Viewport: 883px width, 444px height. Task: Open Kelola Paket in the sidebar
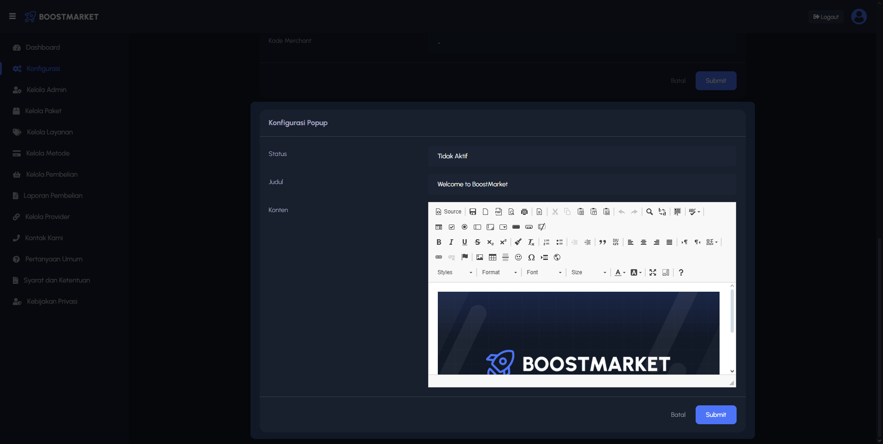pos(43,111)
